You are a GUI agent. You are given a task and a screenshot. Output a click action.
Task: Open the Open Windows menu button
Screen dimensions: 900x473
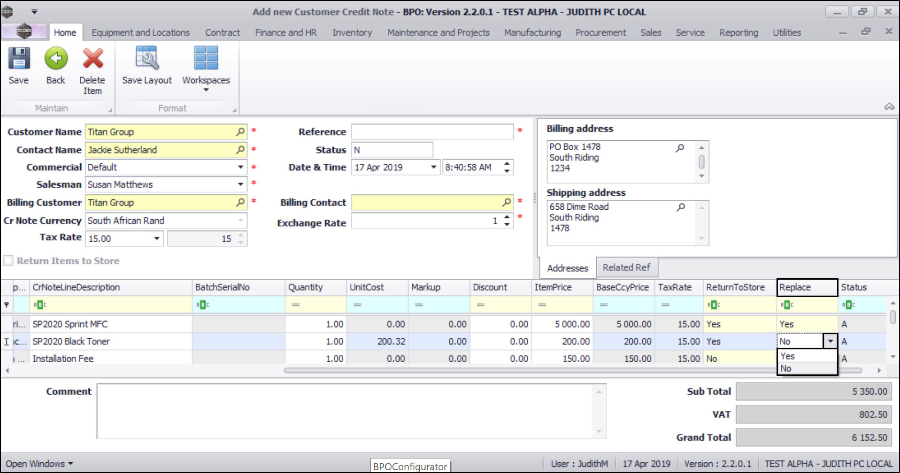click(x=39, y=464)
